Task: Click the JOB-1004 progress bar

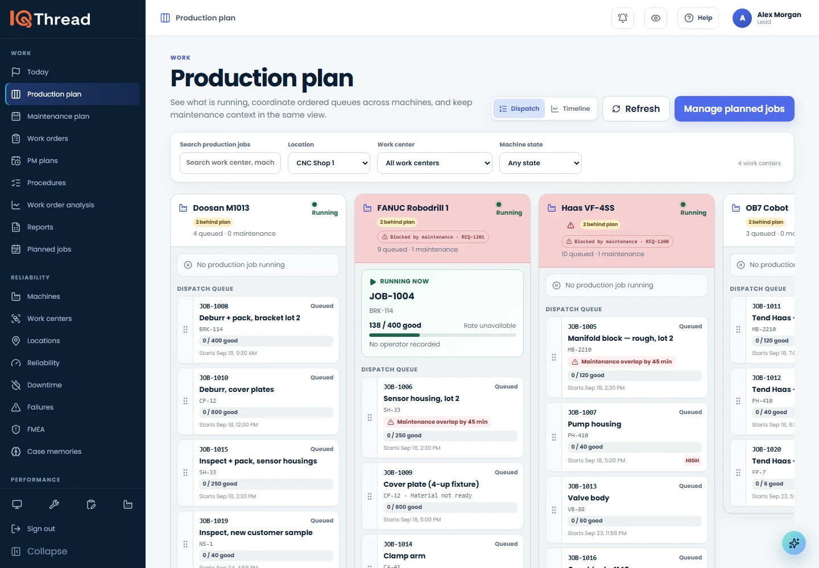Action: [x=442, y=335]
